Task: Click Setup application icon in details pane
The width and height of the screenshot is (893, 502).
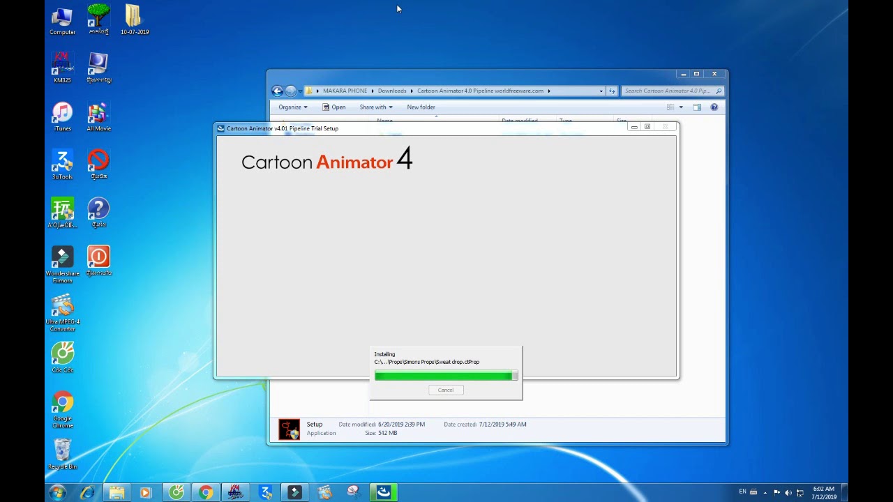Action: [x=289, y=429]
